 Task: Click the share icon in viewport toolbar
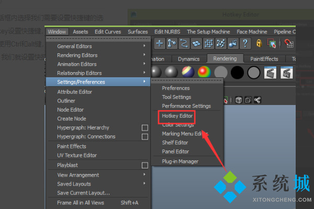click(x=257, y=100)
